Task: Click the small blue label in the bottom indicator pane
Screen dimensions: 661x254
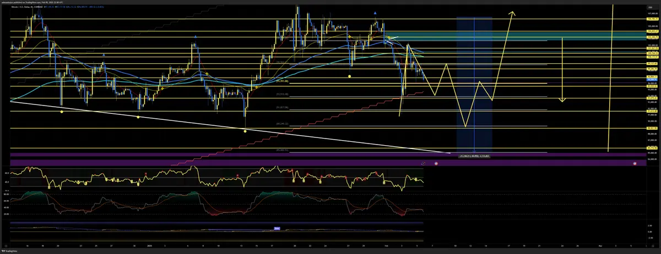Action: 277,228
